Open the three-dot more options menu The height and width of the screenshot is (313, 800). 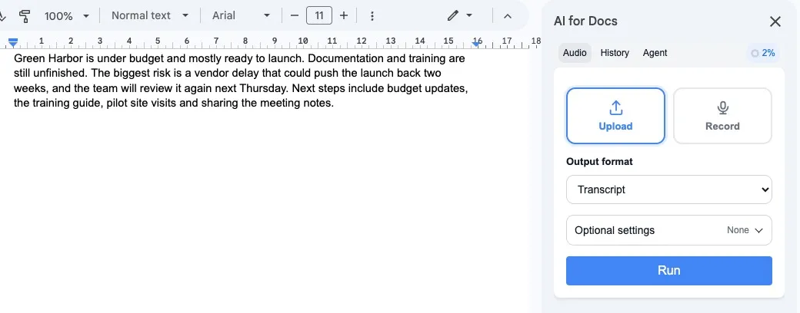372,16
